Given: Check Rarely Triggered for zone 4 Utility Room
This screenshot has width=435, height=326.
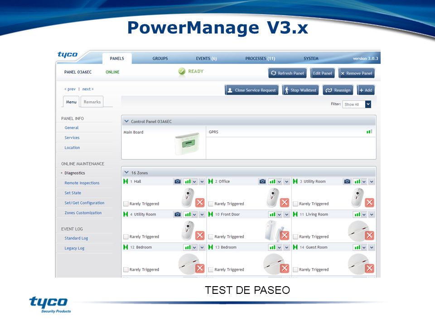Looking at the screenshot, I should pos(126,237).
